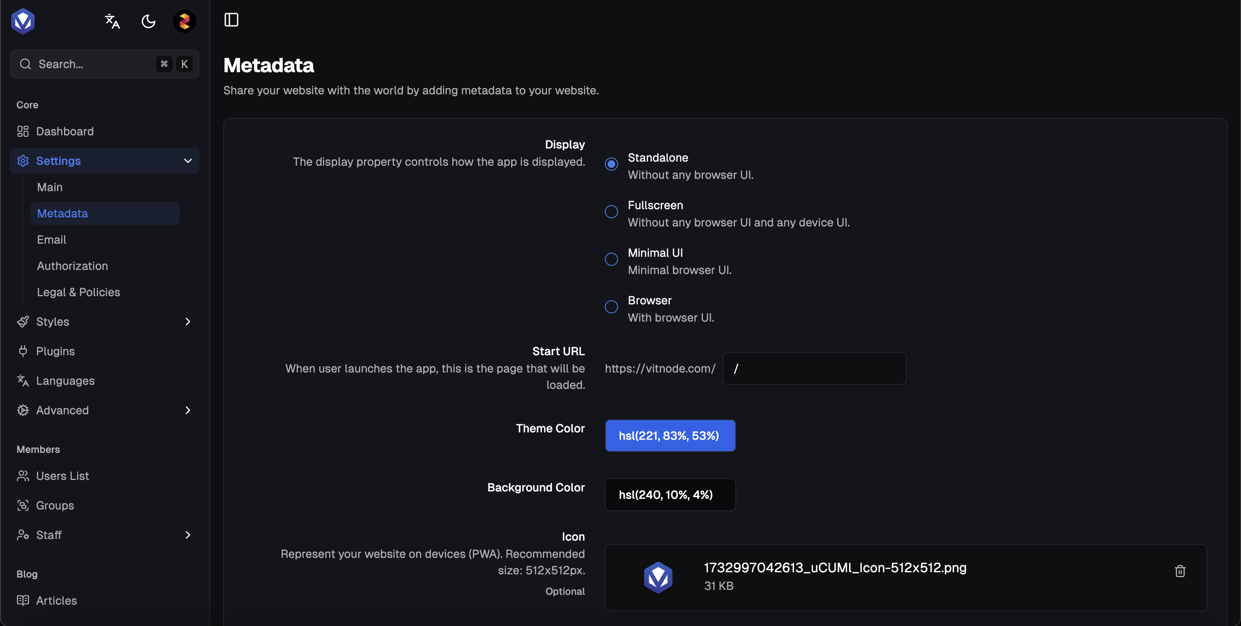Click the Plugins plug icon
This screenshot has height=626, width=1241.
[23, 351]
